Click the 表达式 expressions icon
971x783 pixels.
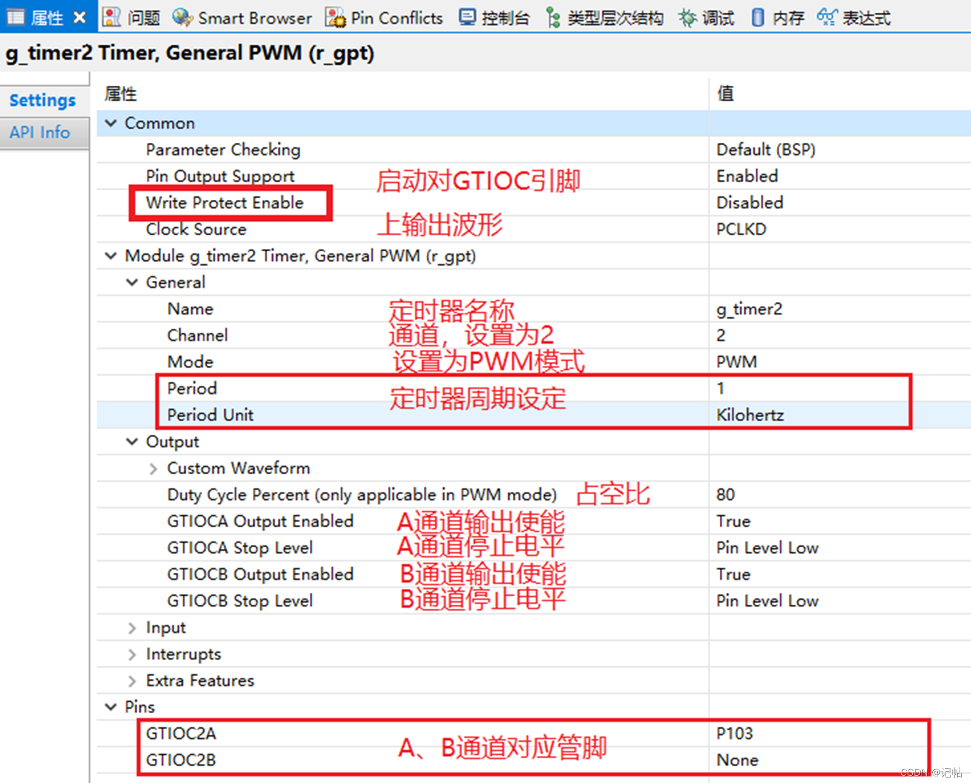[x=827, y=18]
